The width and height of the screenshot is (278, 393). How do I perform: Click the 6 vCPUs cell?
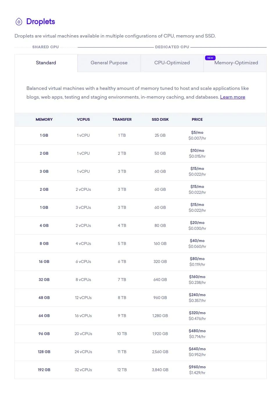pyautogui.click(x=83, y=262)
